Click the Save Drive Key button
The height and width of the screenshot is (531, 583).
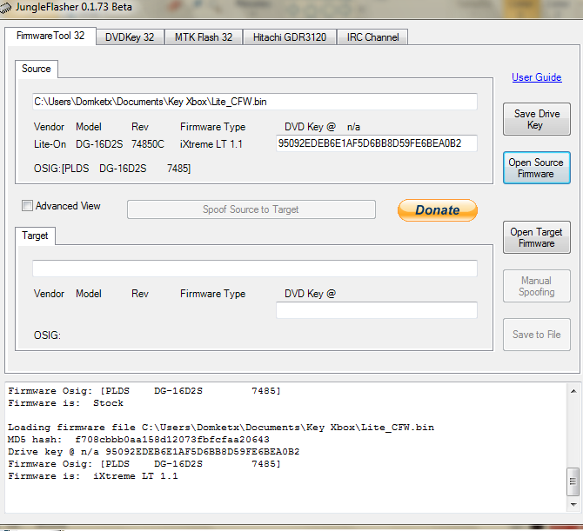point(537,119)
